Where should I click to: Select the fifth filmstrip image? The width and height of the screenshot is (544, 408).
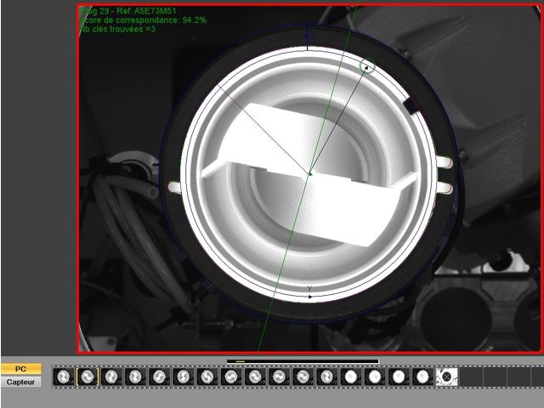coord(158,377)
